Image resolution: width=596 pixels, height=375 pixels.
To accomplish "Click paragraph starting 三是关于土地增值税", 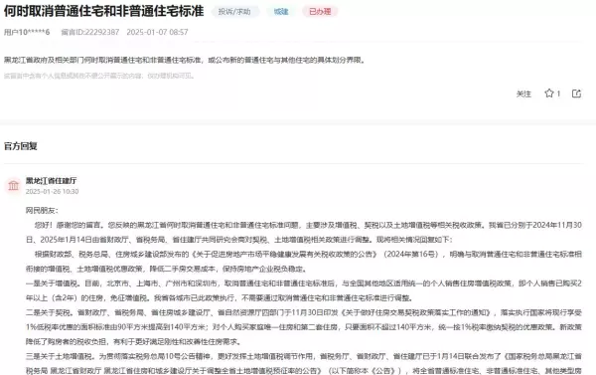I will click(x=304, y=364).
